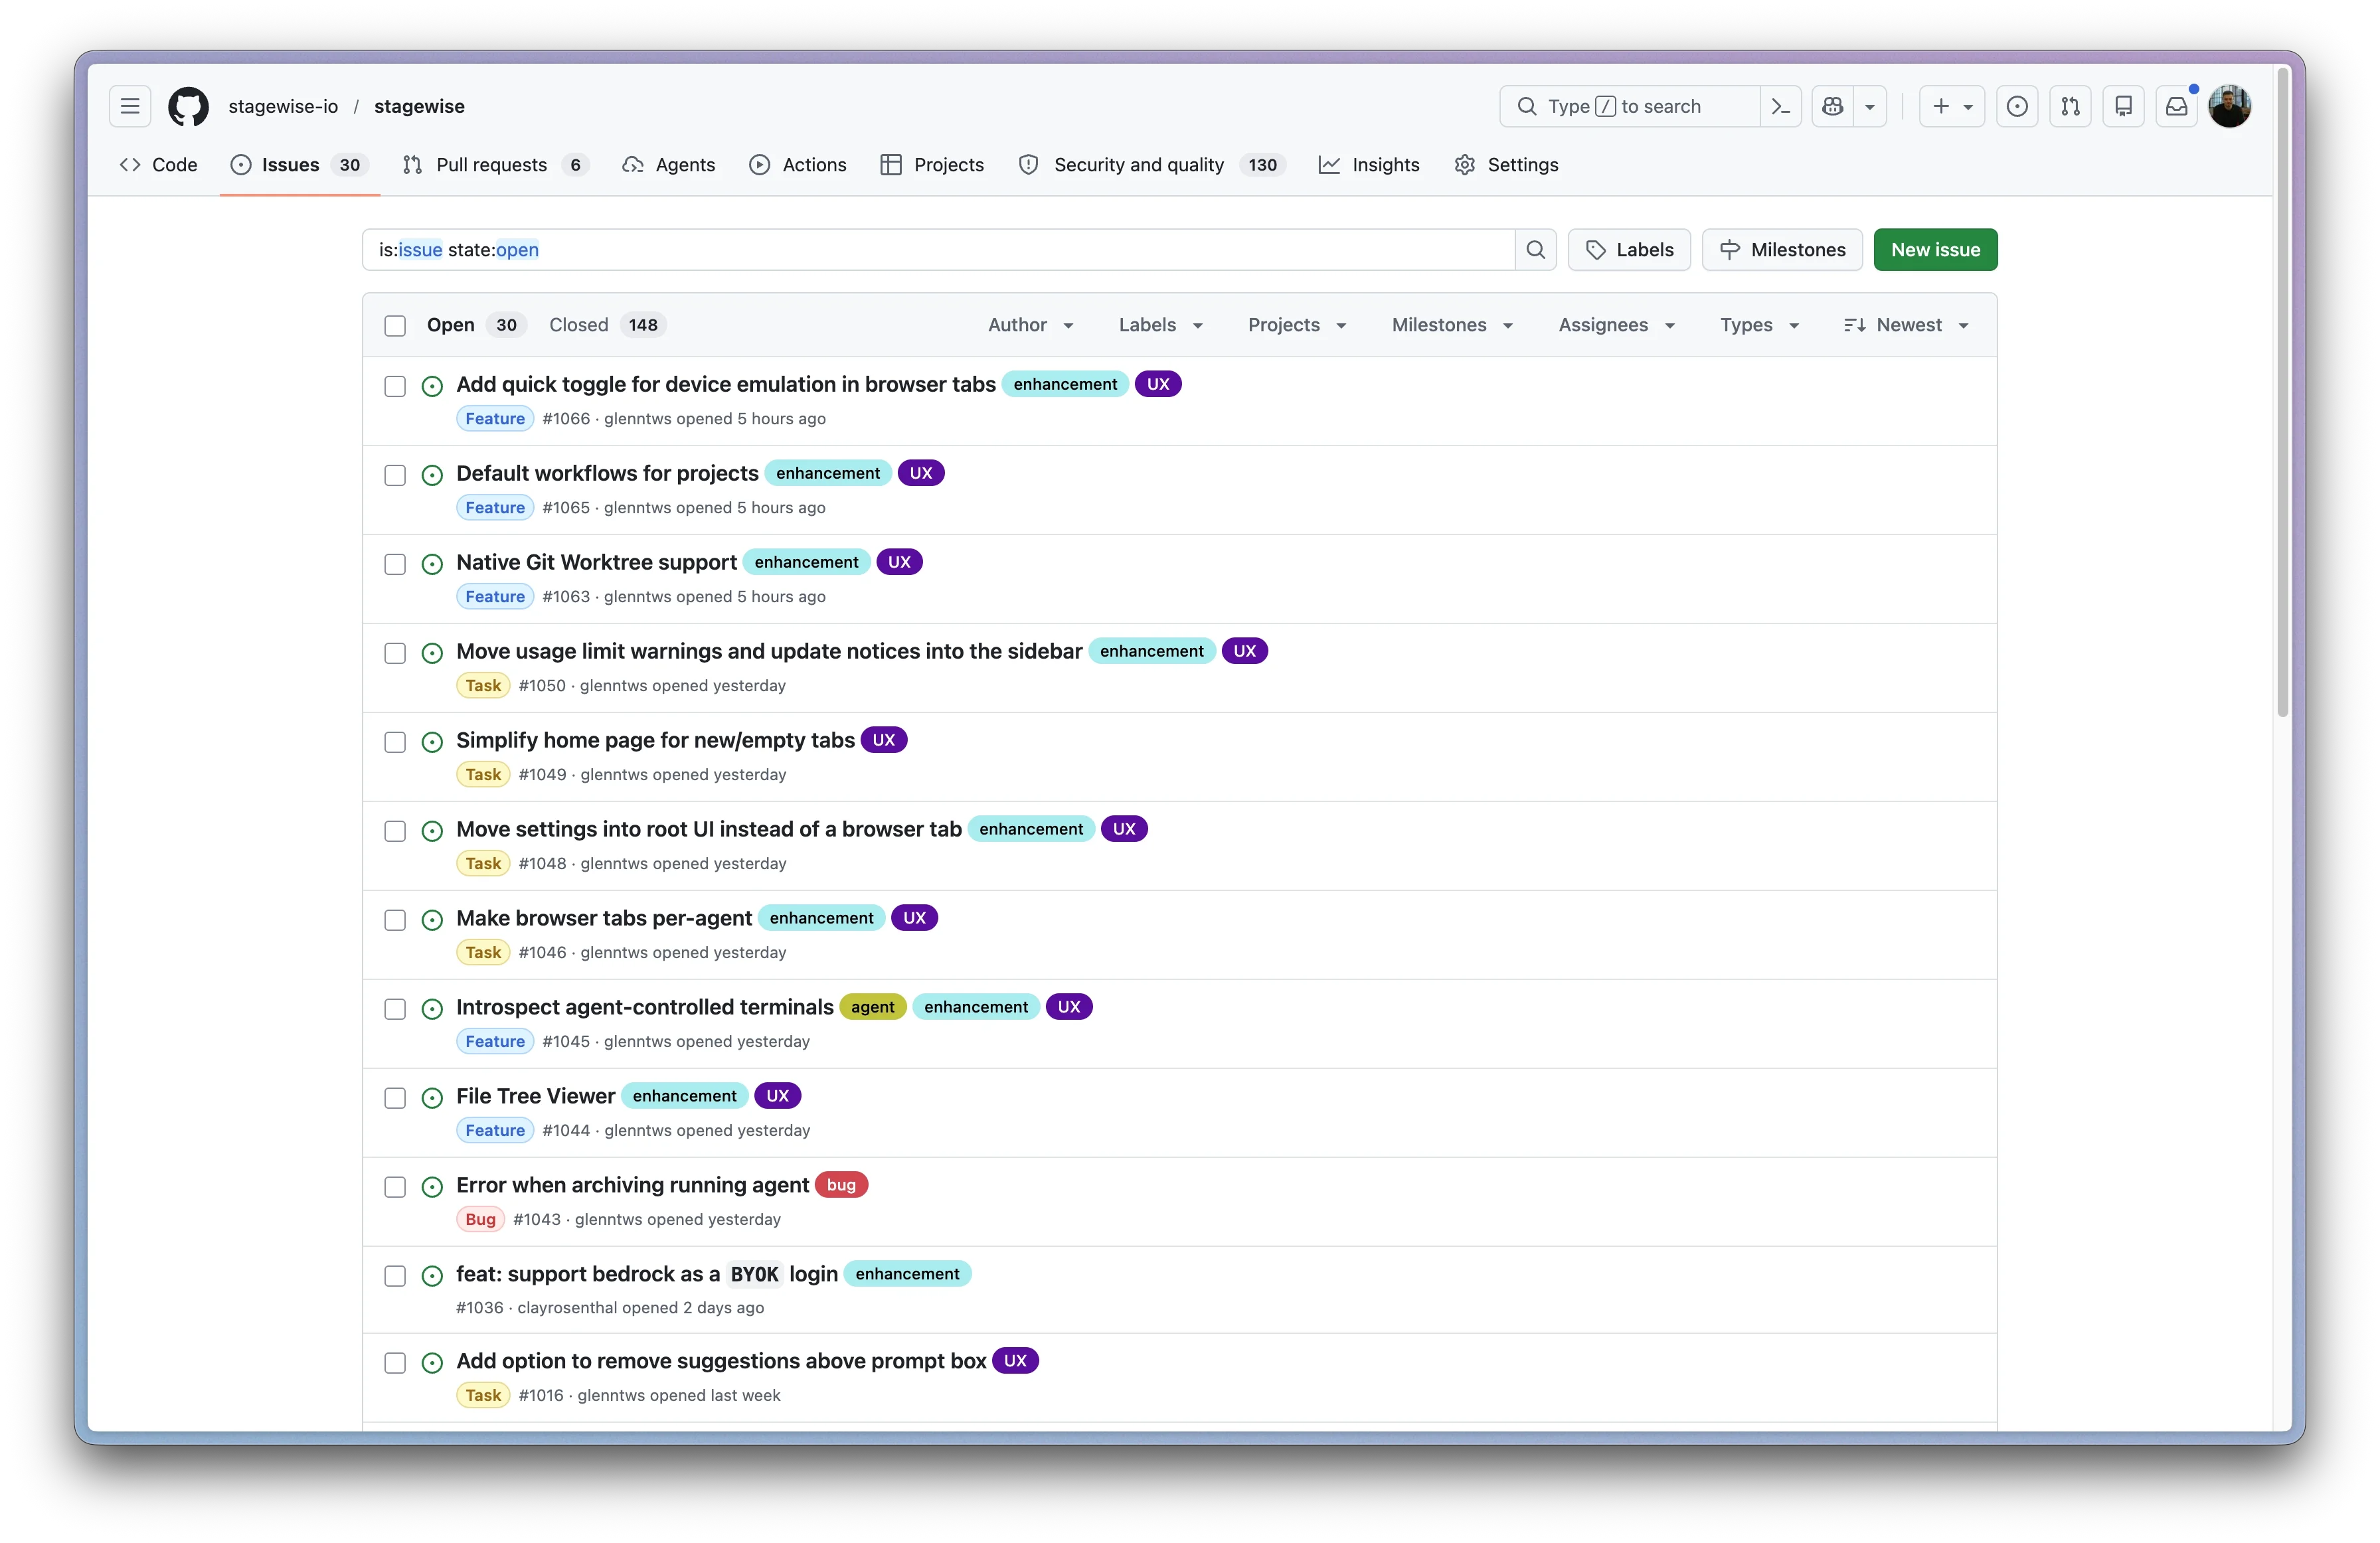The image size is (2380, 1543).
Task: Filter by the red bug label
Action: click(841, 1185)
